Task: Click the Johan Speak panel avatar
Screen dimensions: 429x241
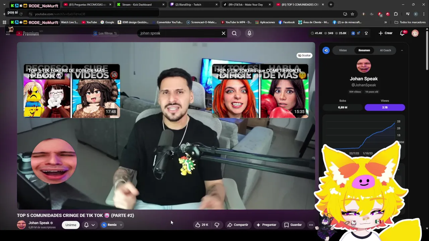Action: [364, 66]
